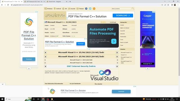The image size is (180, 101).
Task: Open the Resim & Grafik category
Action: (124, 42)
